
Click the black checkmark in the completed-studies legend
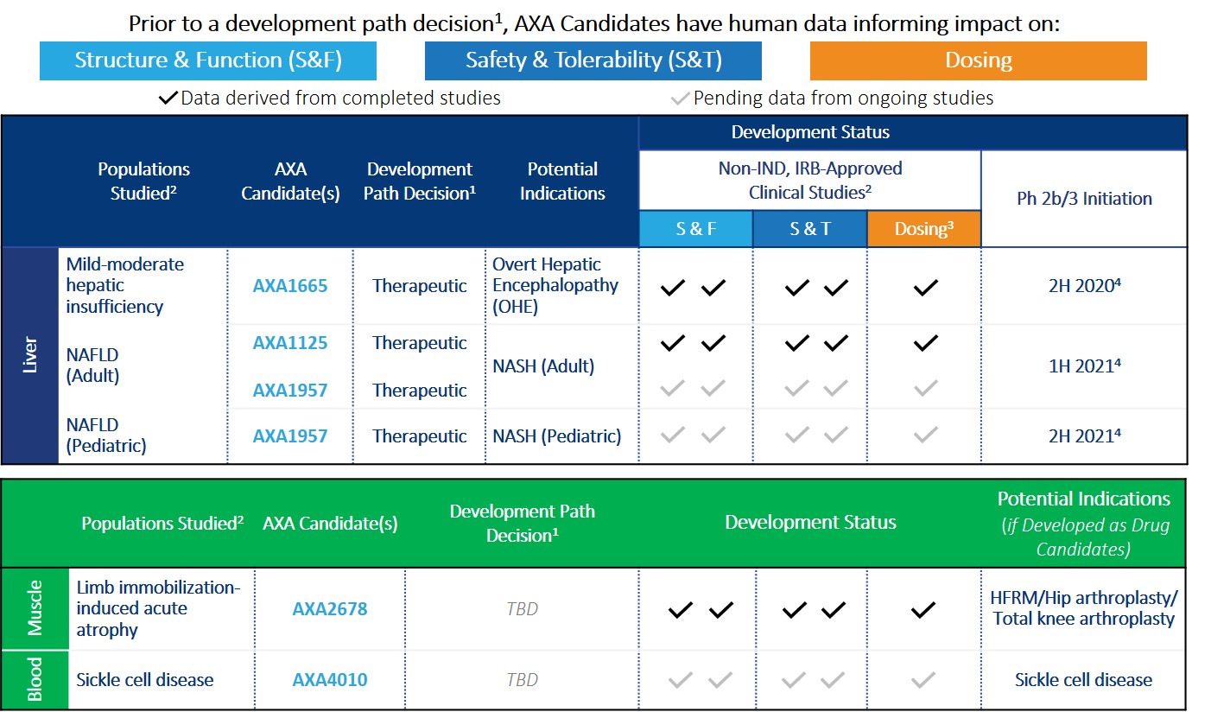pos(168,98)
